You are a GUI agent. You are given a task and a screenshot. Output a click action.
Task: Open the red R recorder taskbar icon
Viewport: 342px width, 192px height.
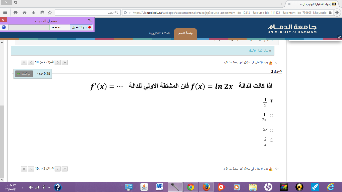point(222,187)
